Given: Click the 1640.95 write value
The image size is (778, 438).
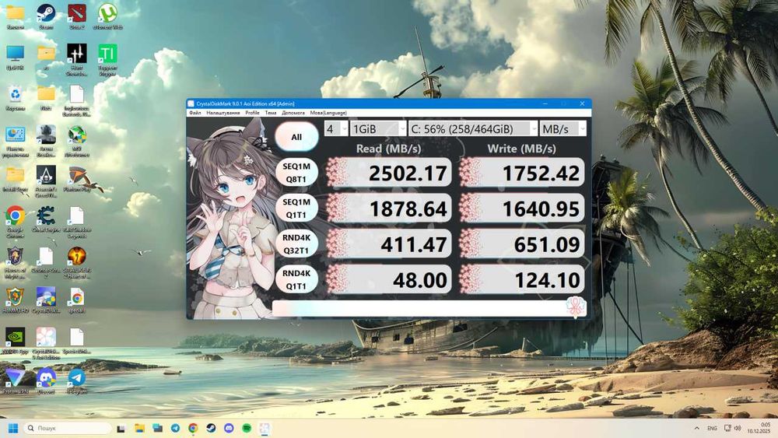Looking at the screenshot, I should coord(521,208).
